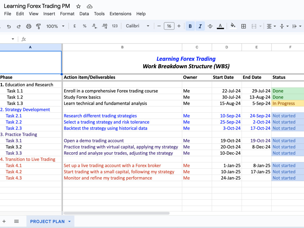Select the 'Open a demo trading account' cell
The image size is (304, 228).
point(122,140)
